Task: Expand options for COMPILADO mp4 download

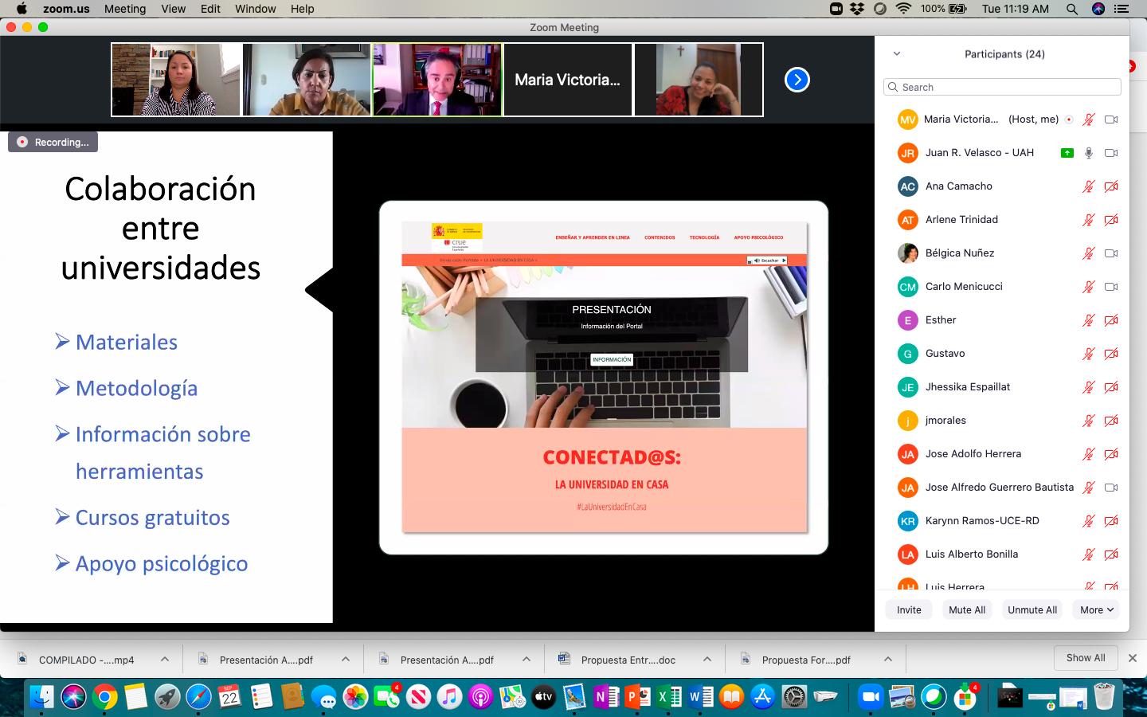Action: [165, 660]
